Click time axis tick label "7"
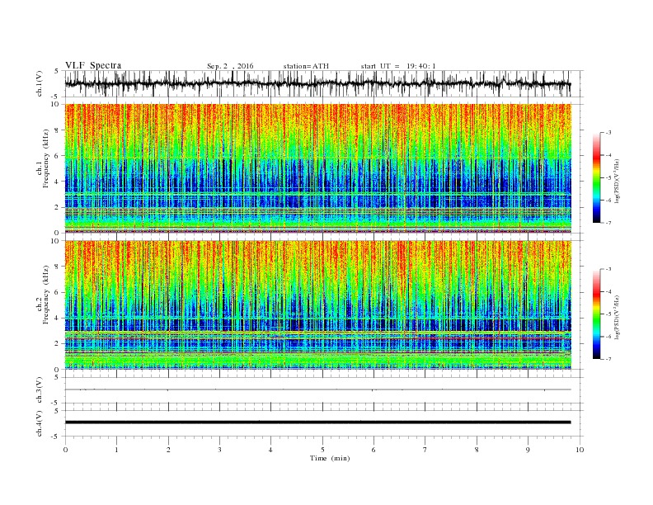 pyautogui.click(x=425, y=450)
